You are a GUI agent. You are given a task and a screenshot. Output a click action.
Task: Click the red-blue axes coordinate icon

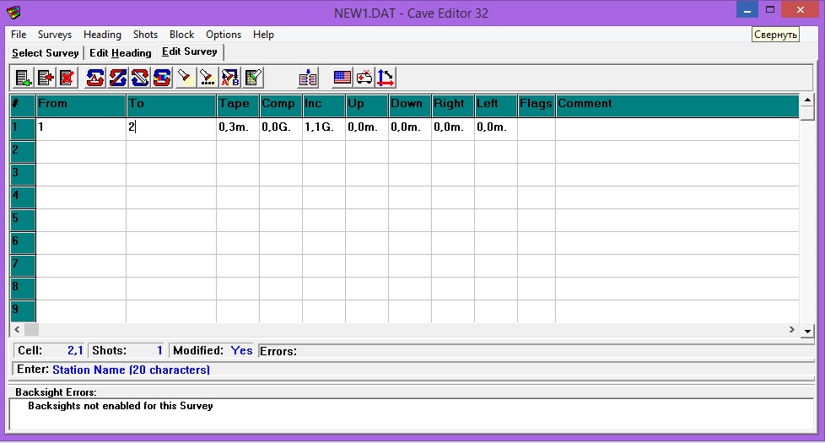[x=386, y=78]
